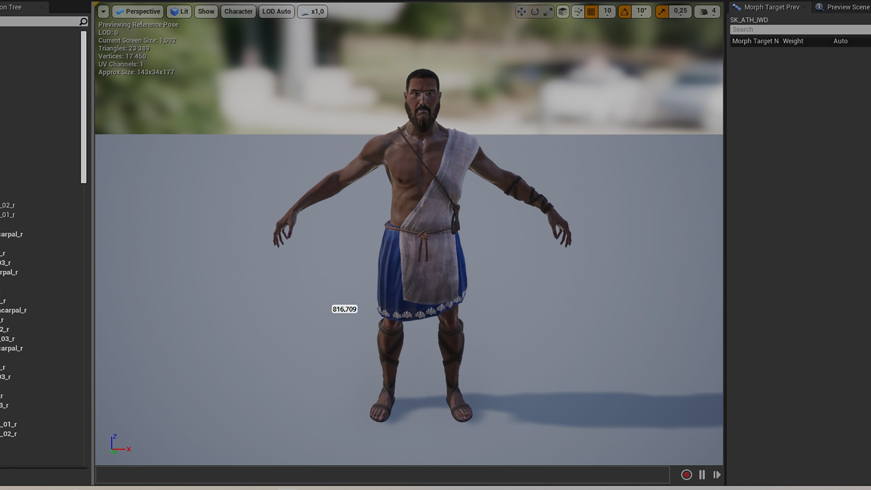Click the skeleton tree search magnifier icon
This screenshot has height=490, width=871.
coord(83,22)
